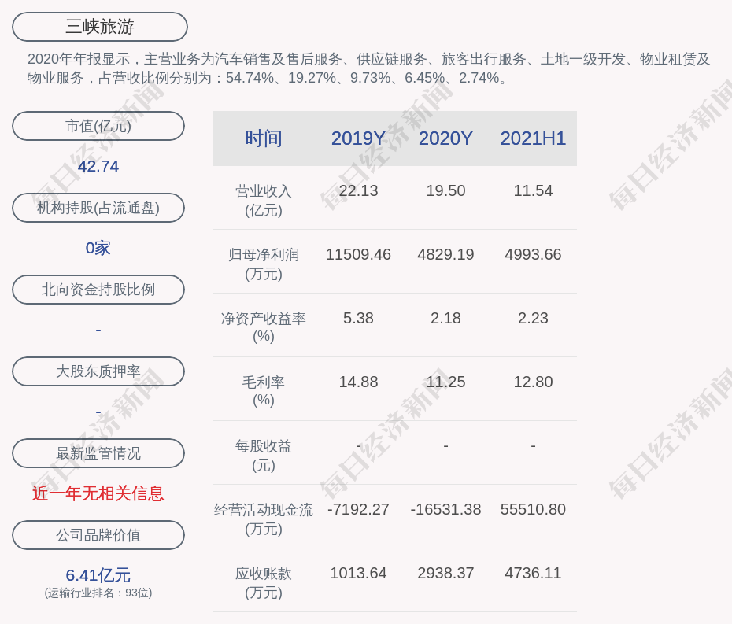The height and width of the screenshot is (624, 732).
Task: Click brand value 6.41亿元
Action: coord(98,575)
